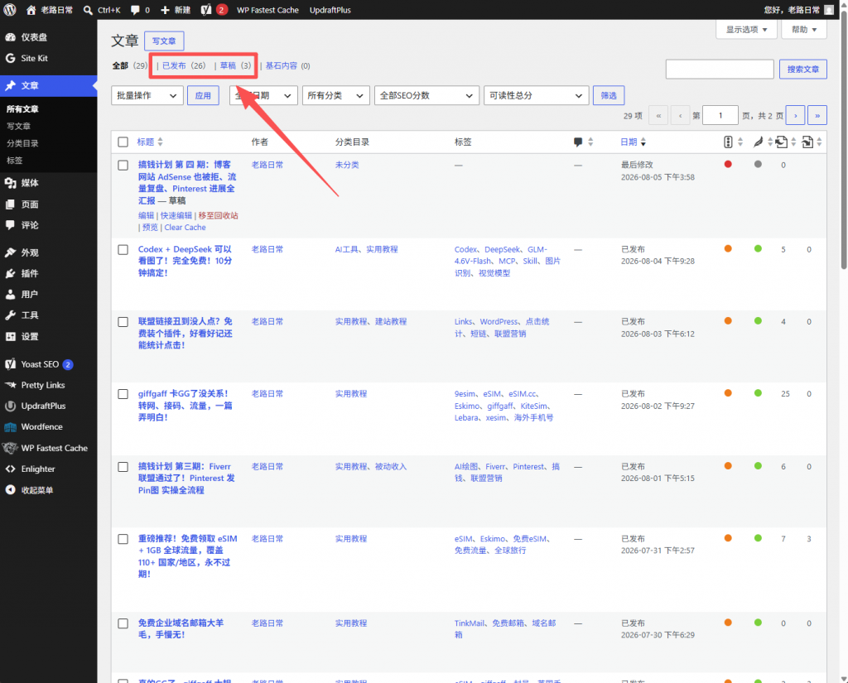Select checkbox for 搞钱计划 第四期 draft post
Screen dimensions: 848x683
pos(123,166)
